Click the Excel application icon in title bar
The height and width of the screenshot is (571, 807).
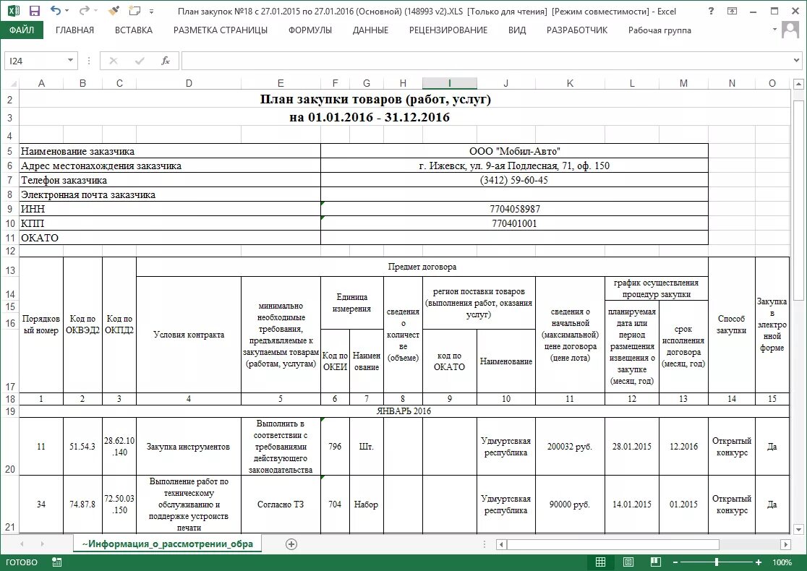(x=14, y=11)
